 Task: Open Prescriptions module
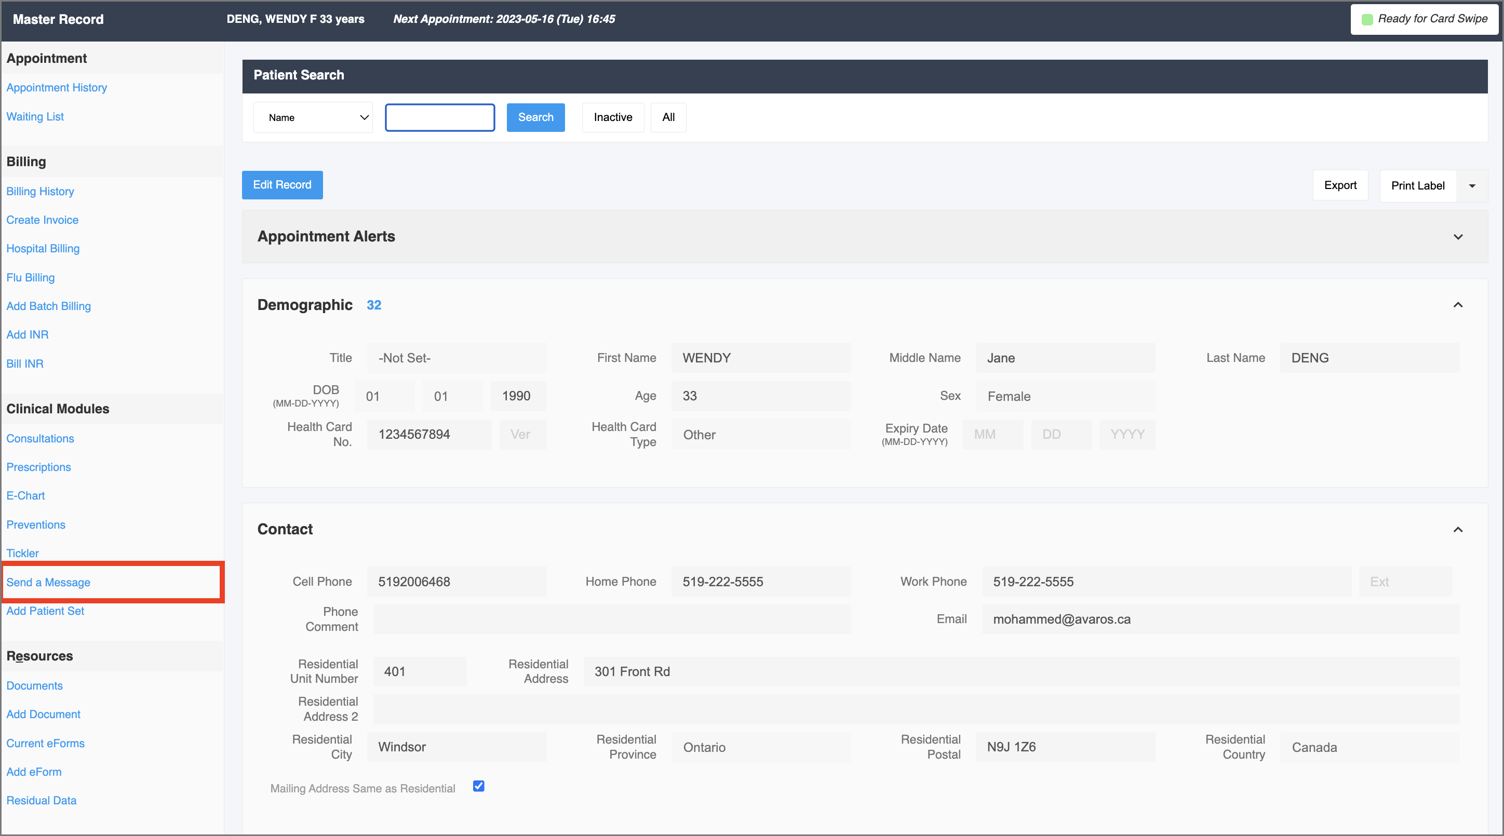[x=38, y=467]
